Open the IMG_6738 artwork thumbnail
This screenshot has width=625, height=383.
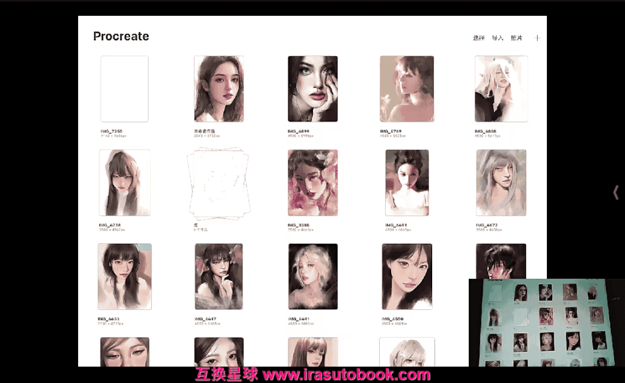(x=125, y=183)
